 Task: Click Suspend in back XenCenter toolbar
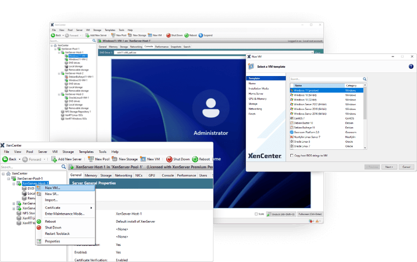pyautogui.click(x=206, y=36)
